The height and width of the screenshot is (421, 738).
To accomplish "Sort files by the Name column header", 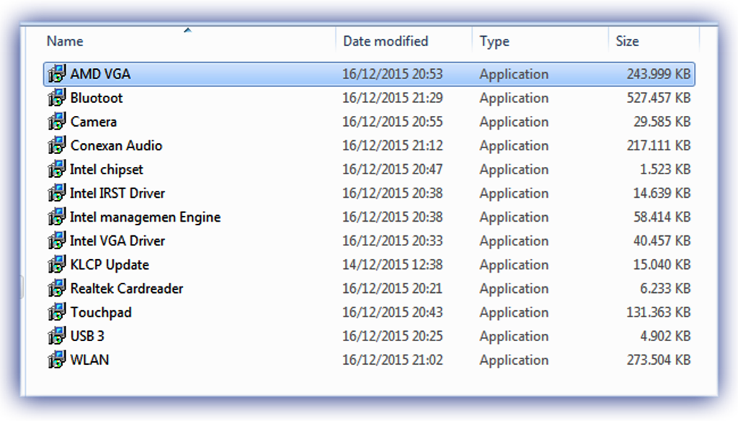I will point(65,41).
